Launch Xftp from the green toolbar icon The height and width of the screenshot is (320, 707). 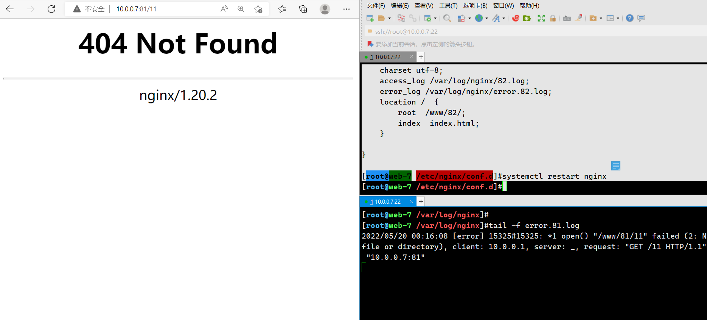pyautogui.click(x=527, y=18)
